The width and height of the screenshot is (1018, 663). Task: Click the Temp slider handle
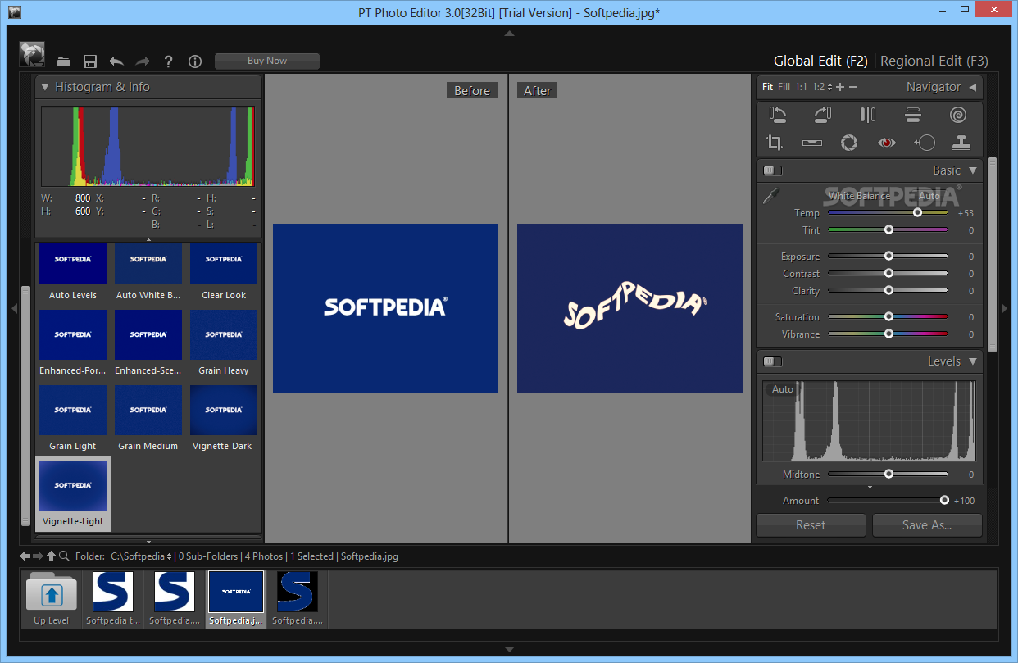pos(917,212)
